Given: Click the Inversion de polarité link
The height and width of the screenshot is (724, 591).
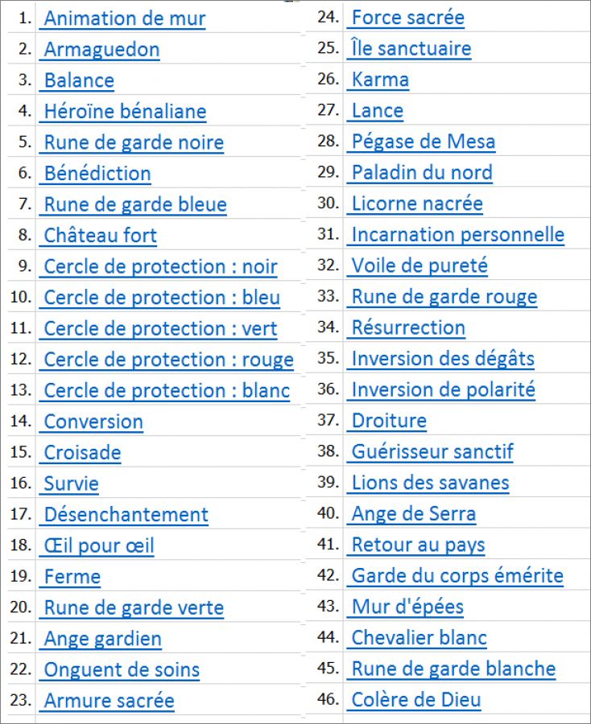Looking at the screenshot, I should click(443, 391).
